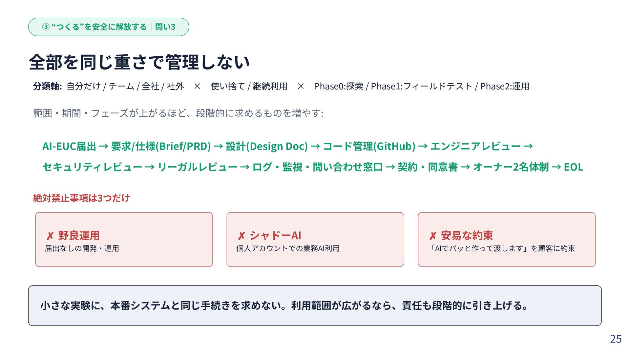Click the arrow after AI-EUC届出
Image resolution: width=630 pixels, height=354 pixels.
pos(103,146)
